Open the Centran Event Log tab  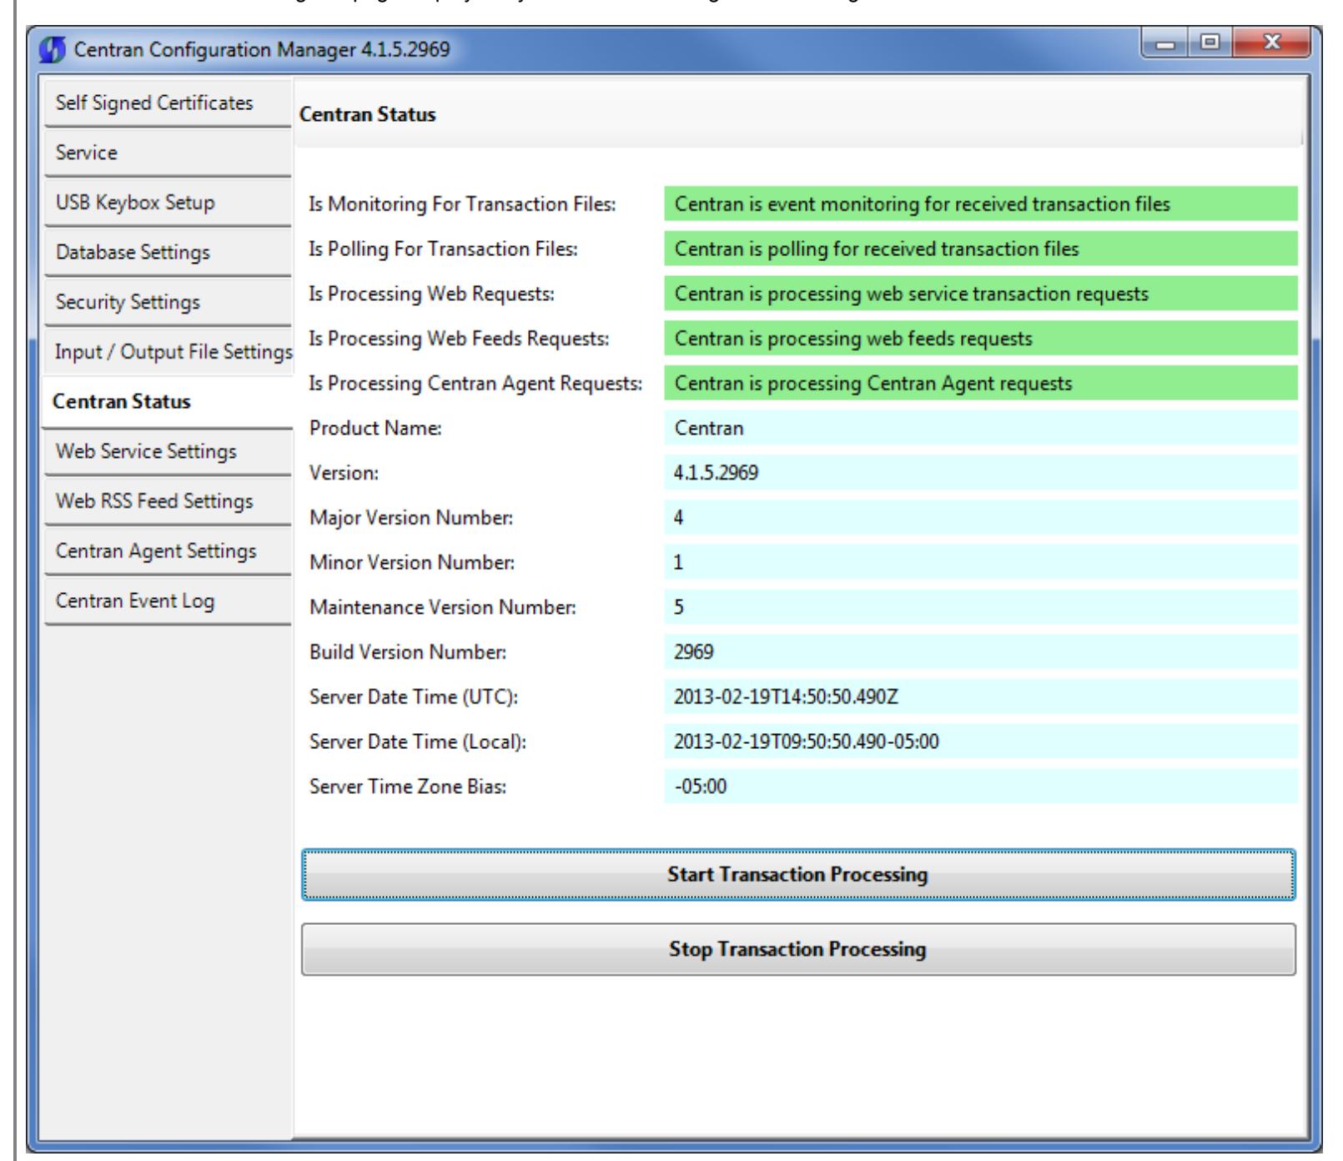click(x=168, y=601)
